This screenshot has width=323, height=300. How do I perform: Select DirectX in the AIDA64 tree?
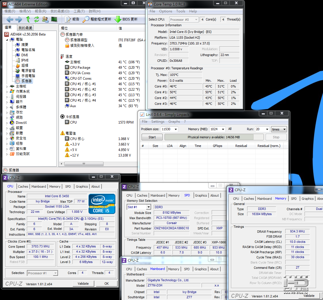point(21,123)
